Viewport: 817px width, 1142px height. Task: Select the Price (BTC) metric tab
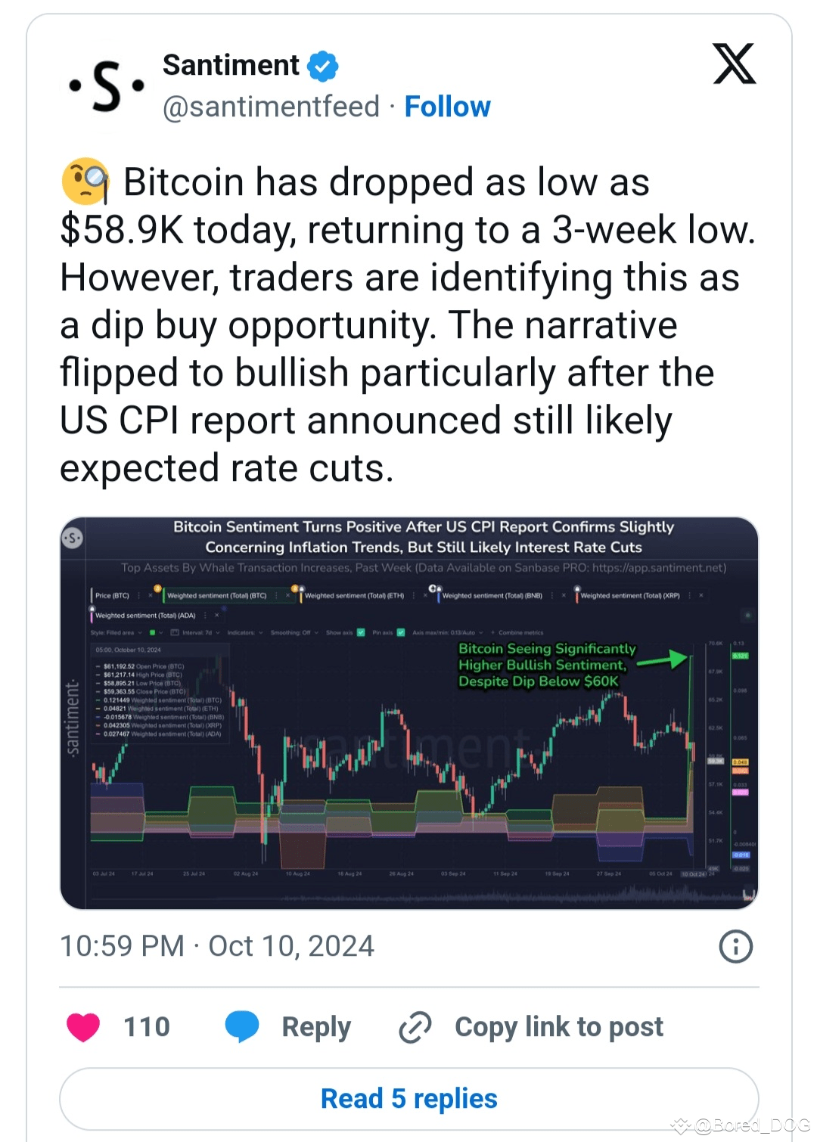[112, 595]
